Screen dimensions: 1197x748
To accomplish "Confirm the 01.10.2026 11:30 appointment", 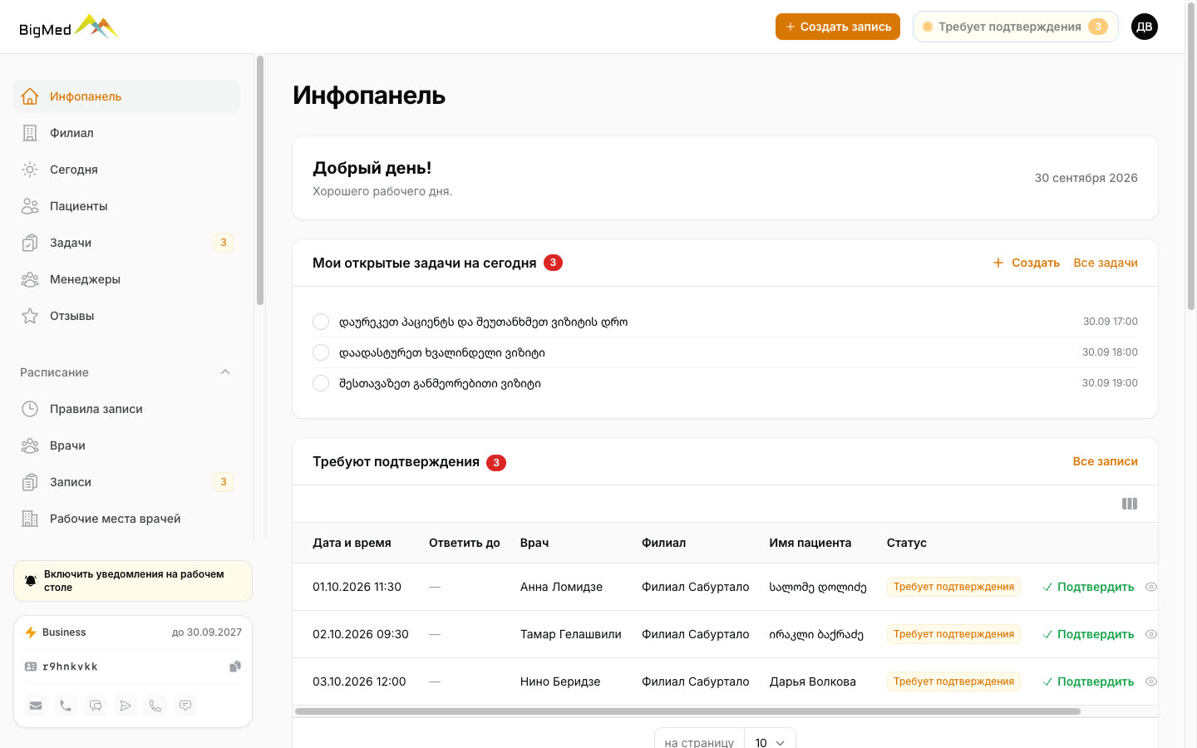I will [x=1088, y=587].
